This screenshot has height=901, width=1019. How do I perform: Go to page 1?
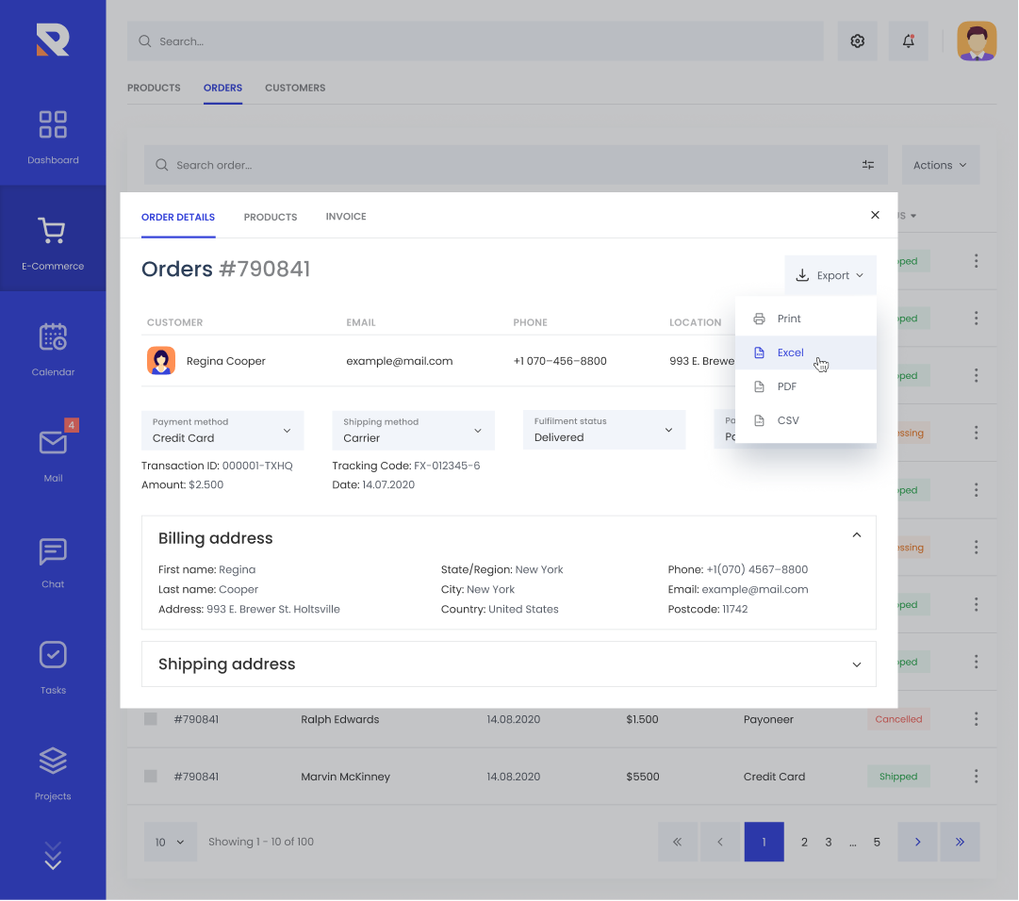pyautogui.click(x=764, y=842)
